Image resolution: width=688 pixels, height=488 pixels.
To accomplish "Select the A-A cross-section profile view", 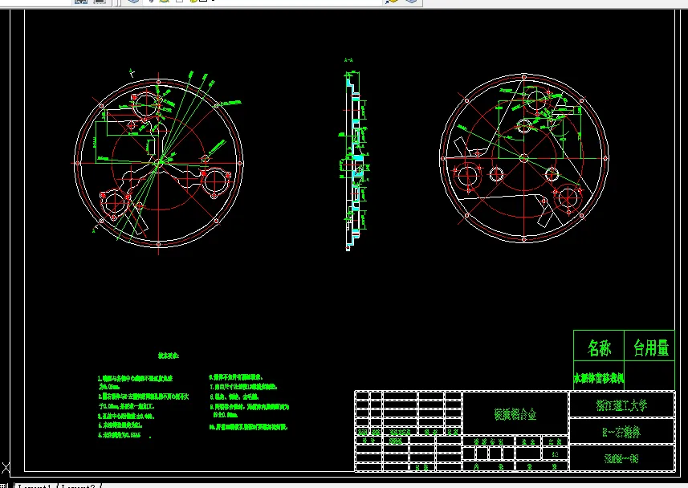I will click(x=355, y=161).
